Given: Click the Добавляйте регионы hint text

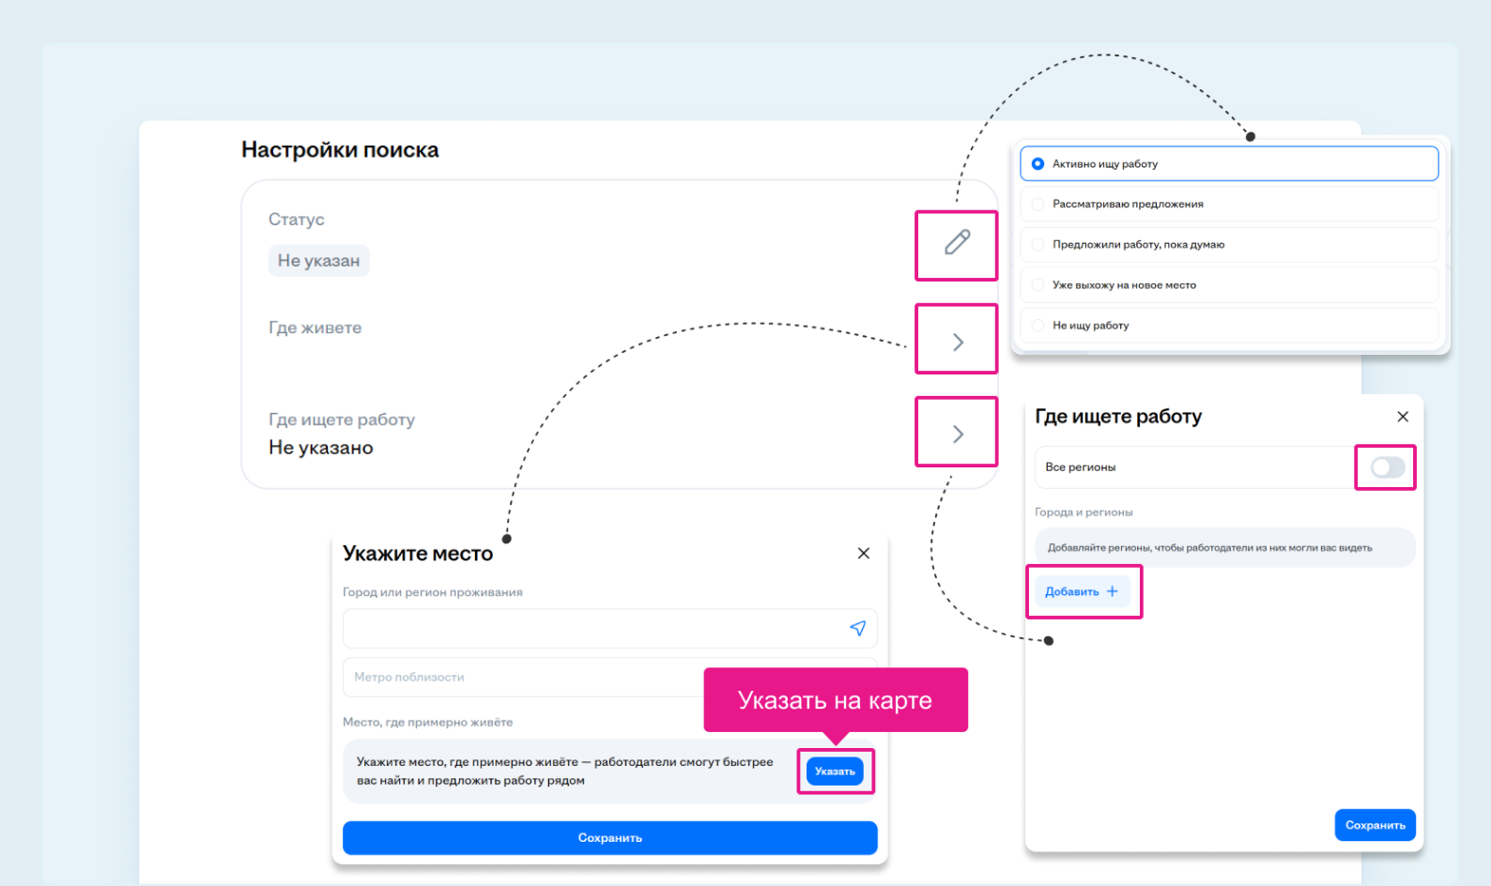Looking at the screenshot, I should coord(1209,548).
